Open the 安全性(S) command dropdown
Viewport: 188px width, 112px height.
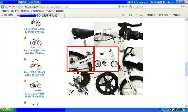164,15
